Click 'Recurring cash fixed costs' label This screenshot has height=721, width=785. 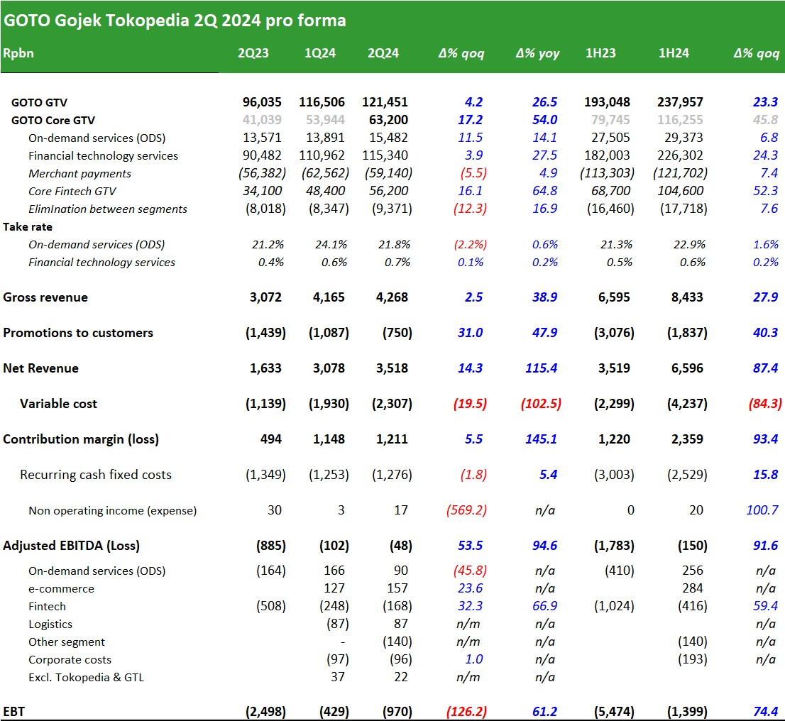[96, 475]
